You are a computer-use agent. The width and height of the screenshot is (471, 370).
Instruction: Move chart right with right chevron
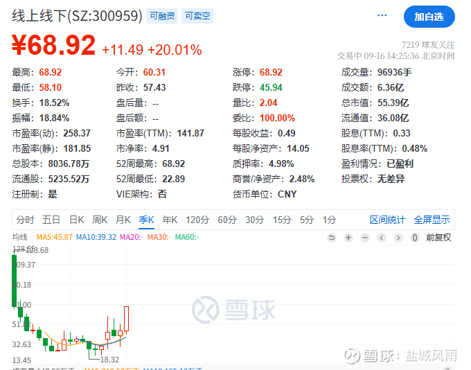click(x=398, y=238)
